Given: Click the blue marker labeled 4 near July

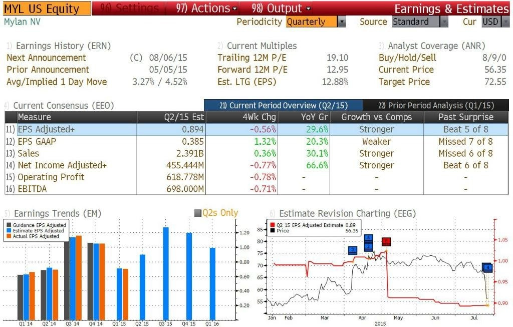Looking at the screenshot, I should pos(487,267).
